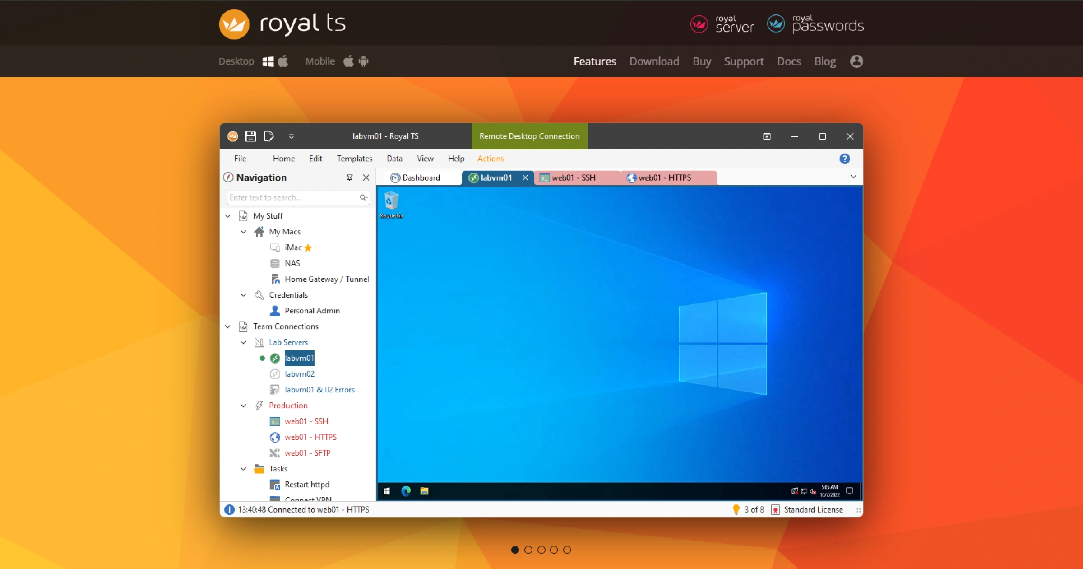Open the Home ribbon tab
This screenshot has height=569, width=1083.
point(283,159)
